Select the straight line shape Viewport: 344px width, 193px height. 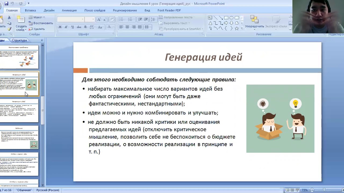(216, 18)
